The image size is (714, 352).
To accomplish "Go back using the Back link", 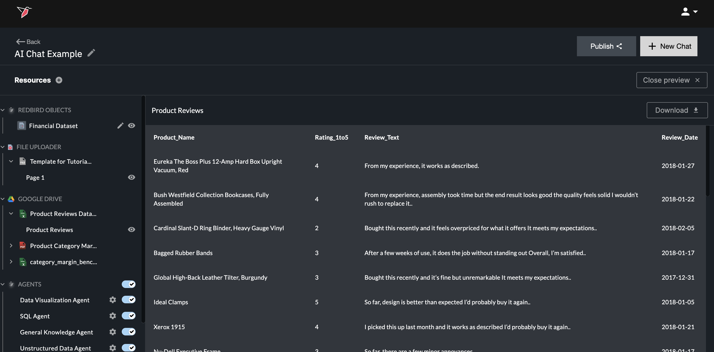I will click(28, 42).
